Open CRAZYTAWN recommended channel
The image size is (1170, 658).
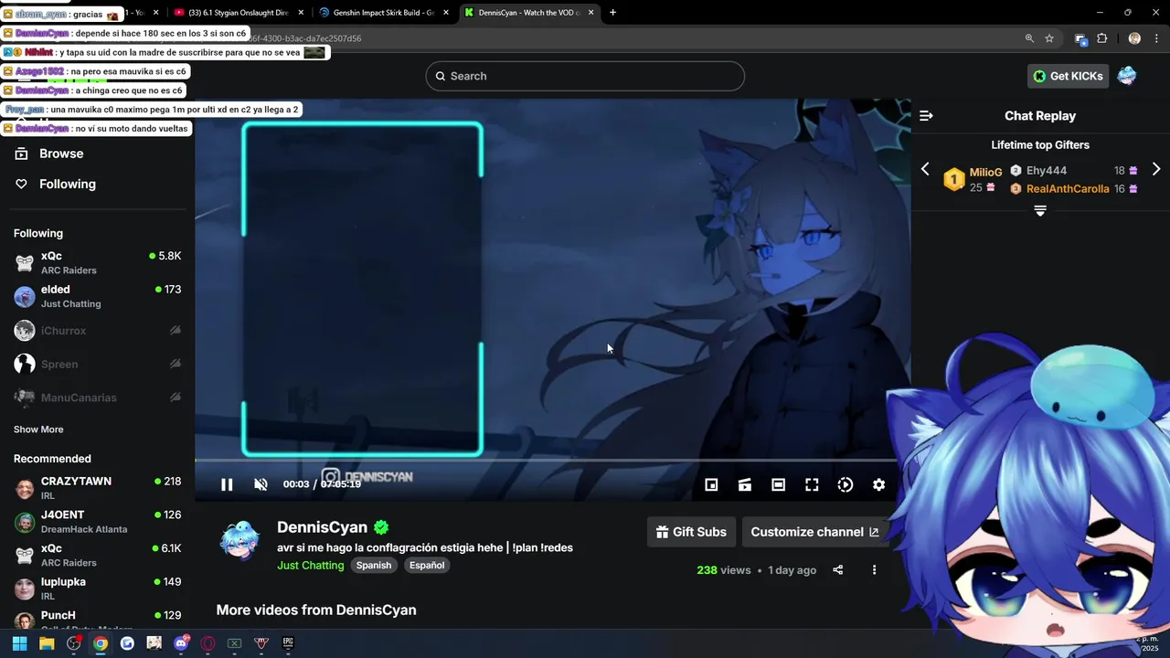(x=97, y=488)
